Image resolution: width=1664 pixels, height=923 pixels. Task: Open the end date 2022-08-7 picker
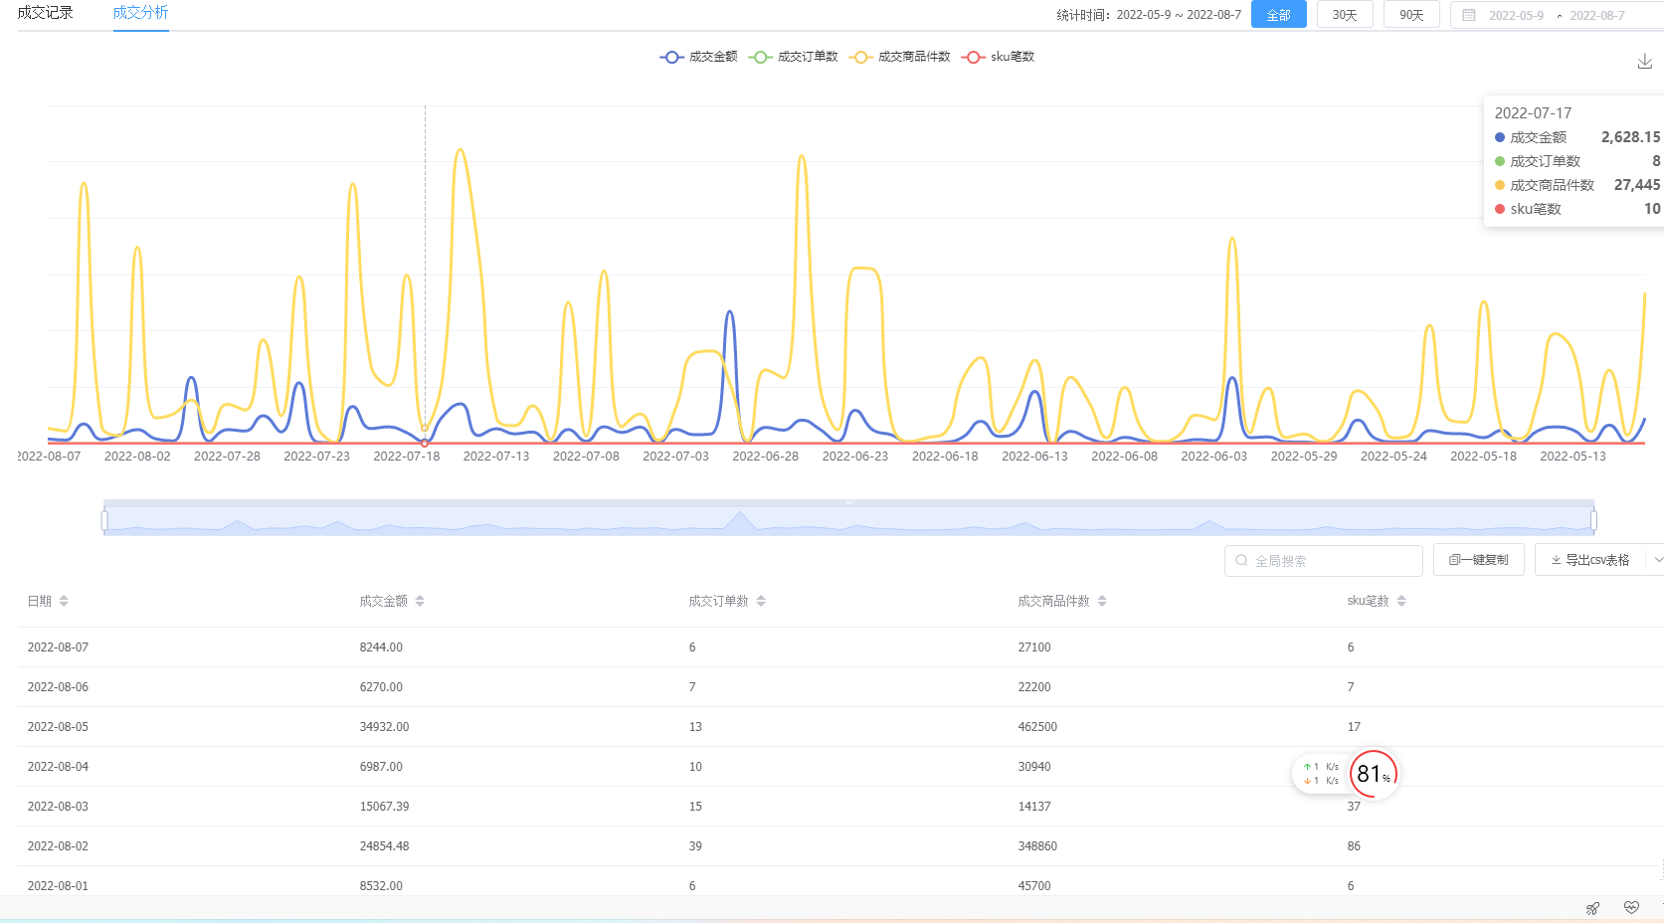1597,16
